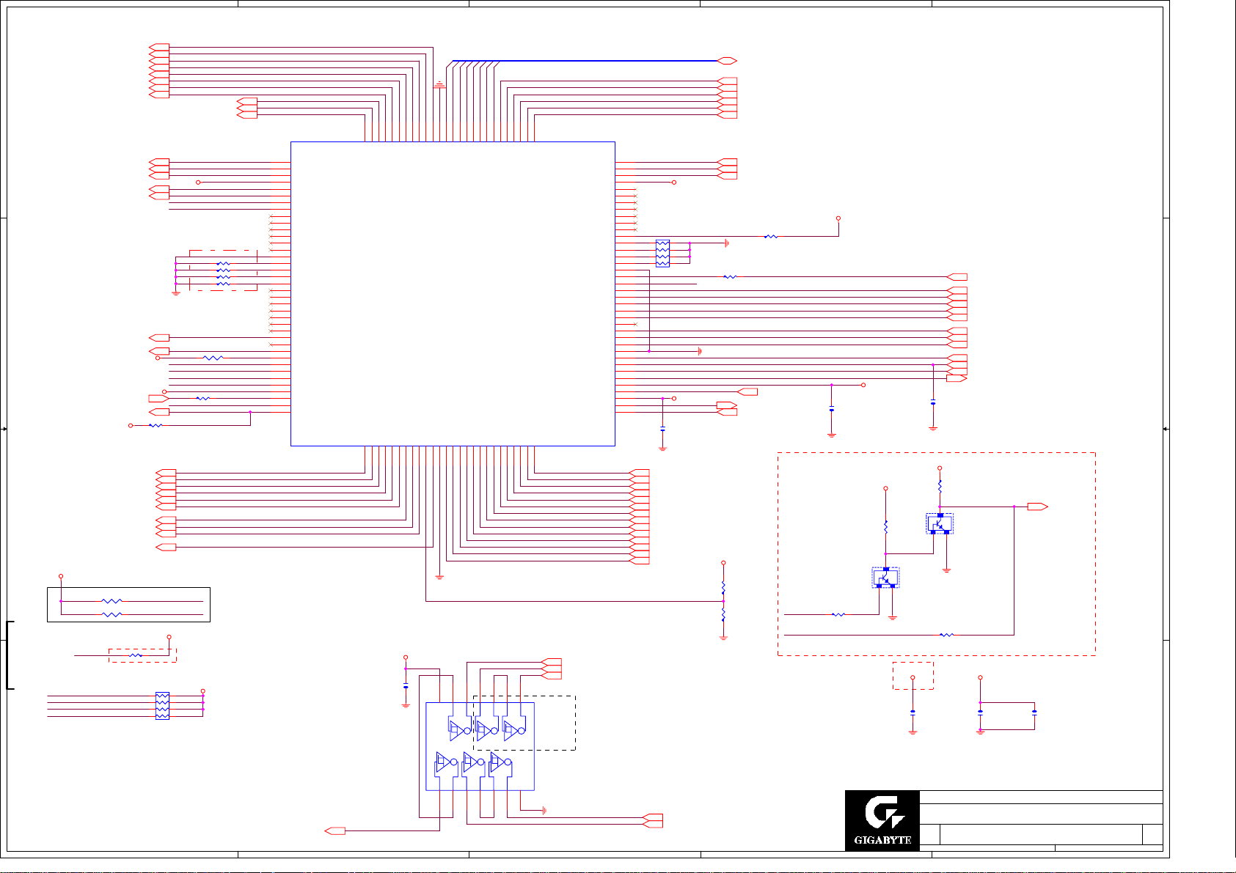
Task: Select the upper resistor of the voltage divider
Action: tap(723, 588)
